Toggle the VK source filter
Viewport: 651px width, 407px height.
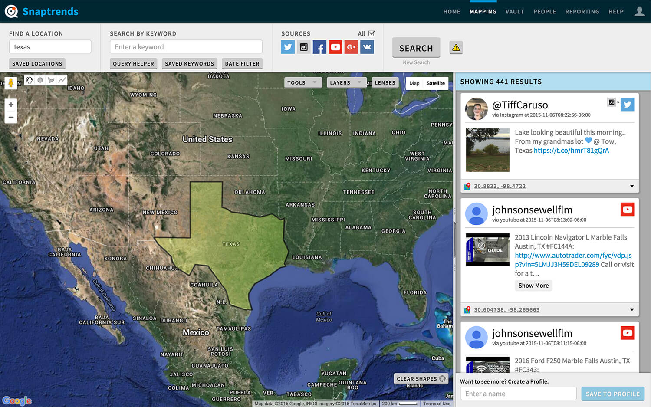367,47
